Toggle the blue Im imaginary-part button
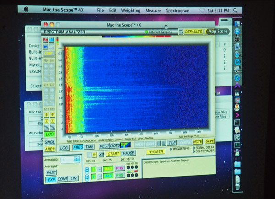275x199 pixels. 45,47
